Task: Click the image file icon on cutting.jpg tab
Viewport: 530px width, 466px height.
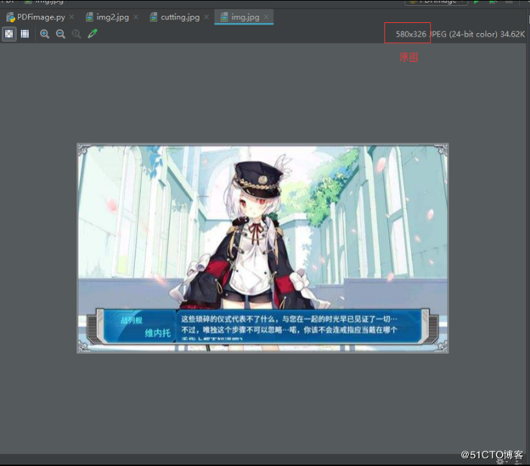Action: 154,17
